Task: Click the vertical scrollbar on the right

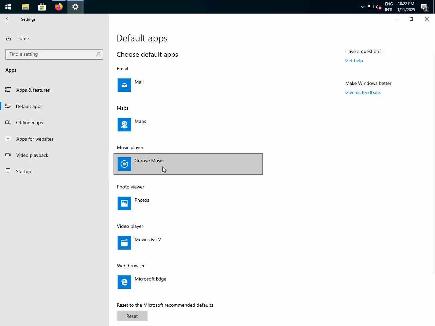Action: (434, 163)
